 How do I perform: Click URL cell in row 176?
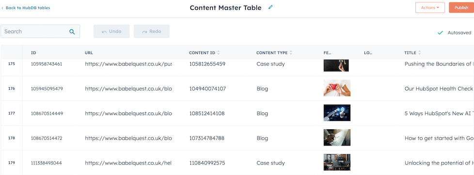click(128, 89)
